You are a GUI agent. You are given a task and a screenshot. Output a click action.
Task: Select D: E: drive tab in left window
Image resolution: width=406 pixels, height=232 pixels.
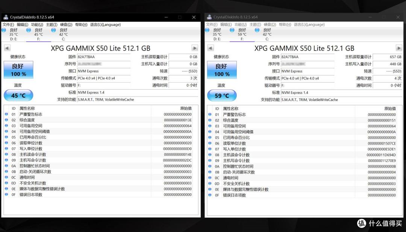pos(14,35)
